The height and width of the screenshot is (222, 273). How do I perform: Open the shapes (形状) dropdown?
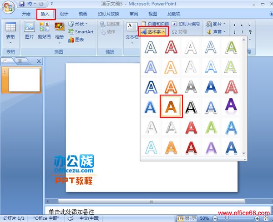coord(78,24)
